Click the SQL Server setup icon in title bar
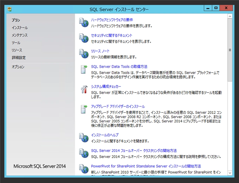Viewport: 239px width, 183px height. tap(9, 9)
